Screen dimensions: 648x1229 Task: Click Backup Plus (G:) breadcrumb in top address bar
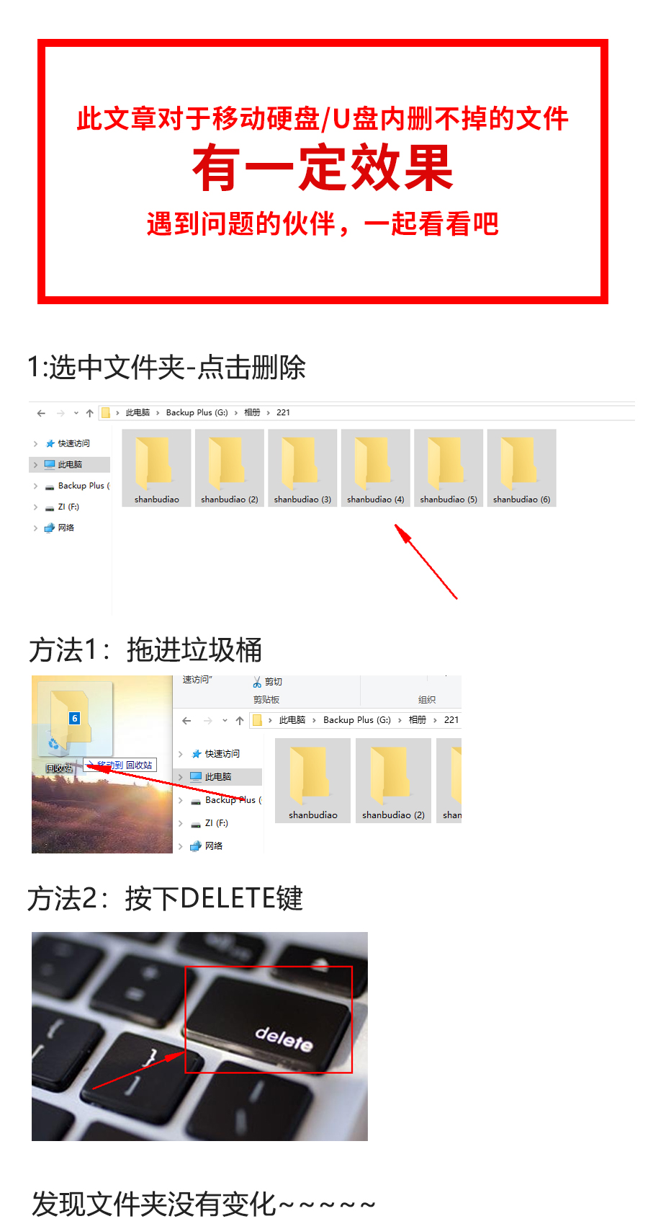coord(197,413)
